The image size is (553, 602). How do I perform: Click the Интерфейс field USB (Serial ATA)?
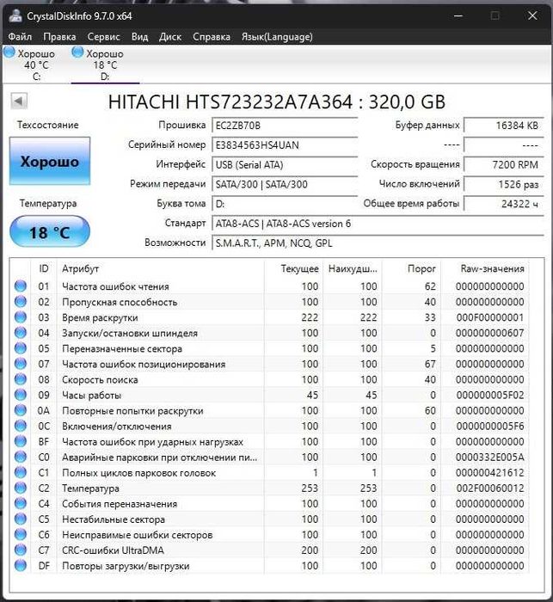tap(285, 165)
